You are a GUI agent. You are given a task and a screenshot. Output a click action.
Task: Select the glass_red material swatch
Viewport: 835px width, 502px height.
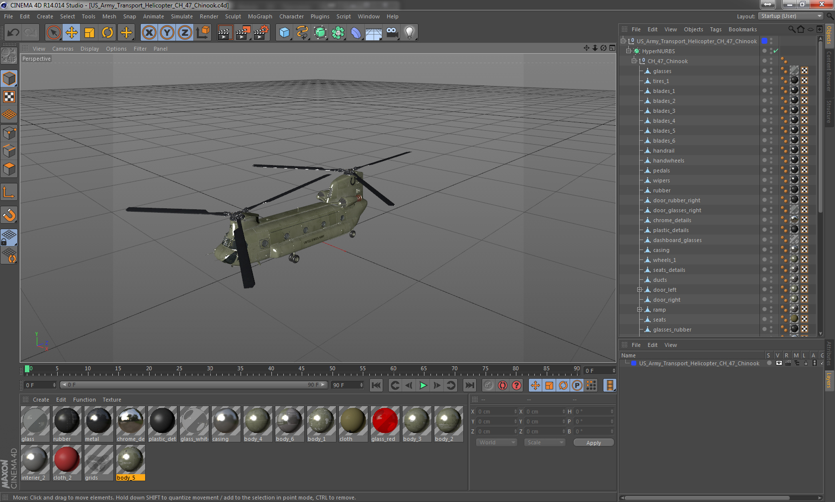point(385,424)
